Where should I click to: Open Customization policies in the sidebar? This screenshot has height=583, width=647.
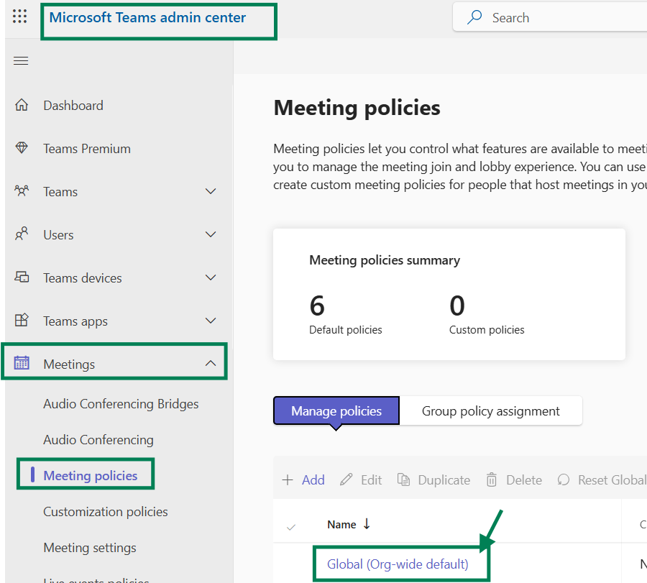[x=105, y=512]
